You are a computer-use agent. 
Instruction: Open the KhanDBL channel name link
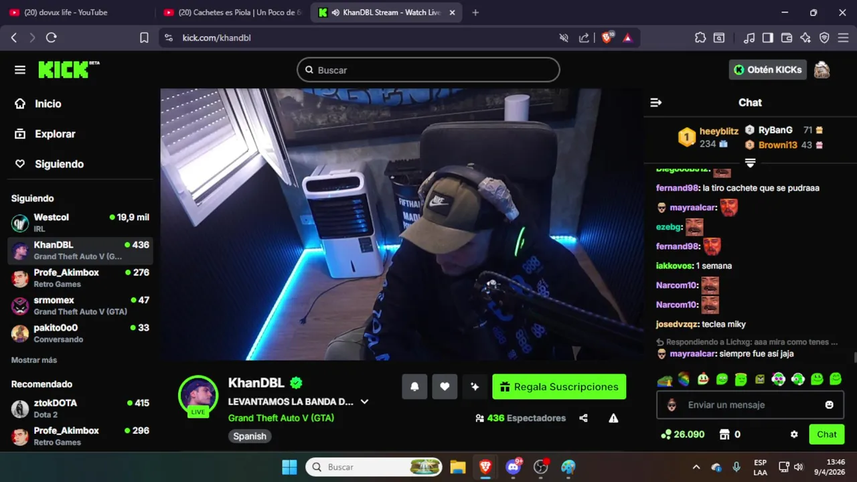click(256, 383)
